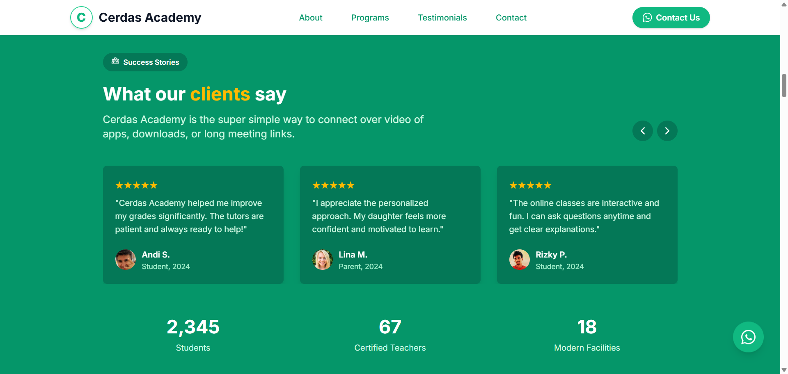Click Andi S. avatar photo
Screen dimensions: 788x374
click(126, 260)
